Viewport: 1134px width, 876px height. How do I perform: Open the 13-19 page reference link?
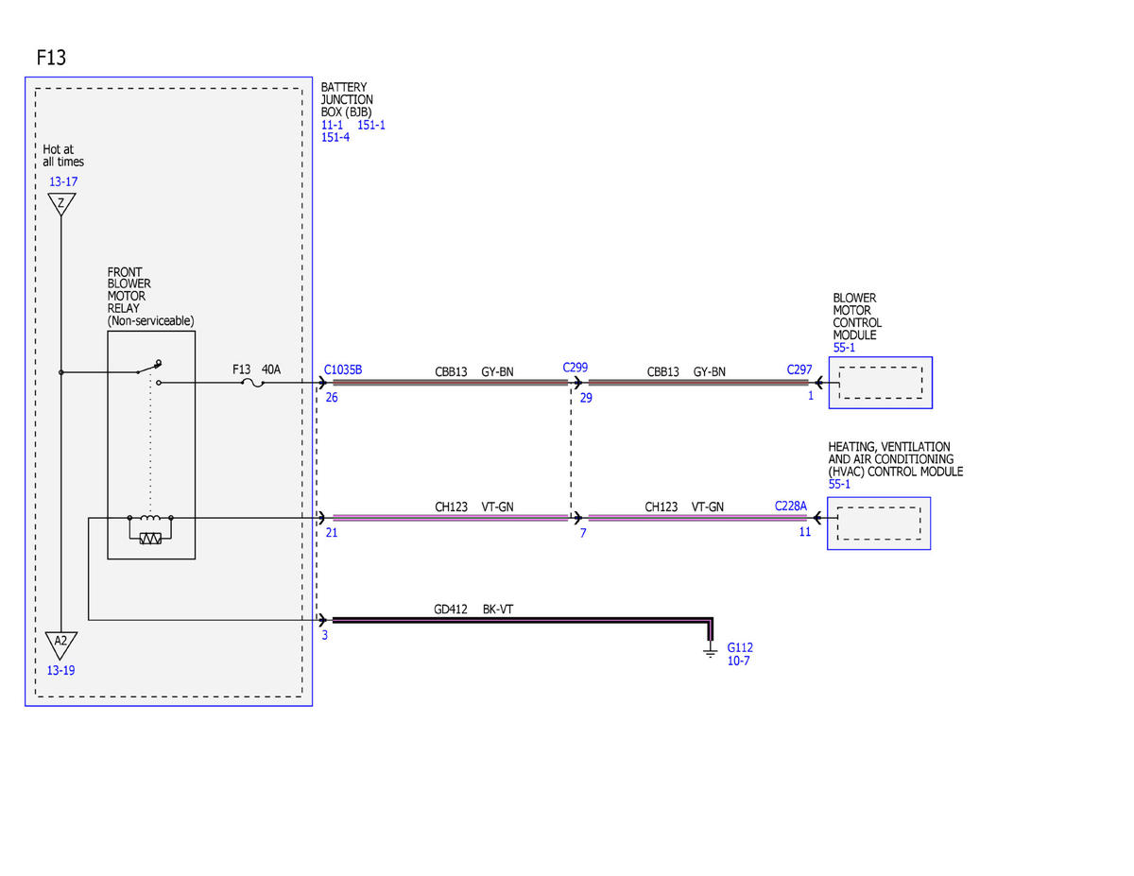(60, 670)
